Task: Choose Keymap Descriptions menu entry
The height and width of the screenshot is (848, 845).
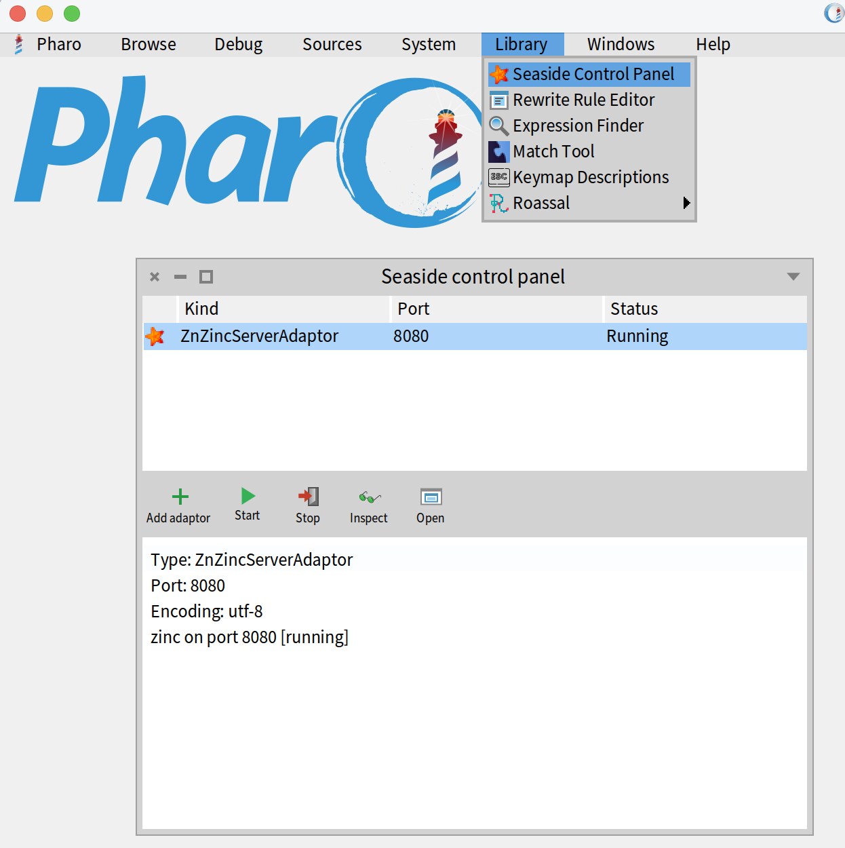Action: click(x=589, y=177)
